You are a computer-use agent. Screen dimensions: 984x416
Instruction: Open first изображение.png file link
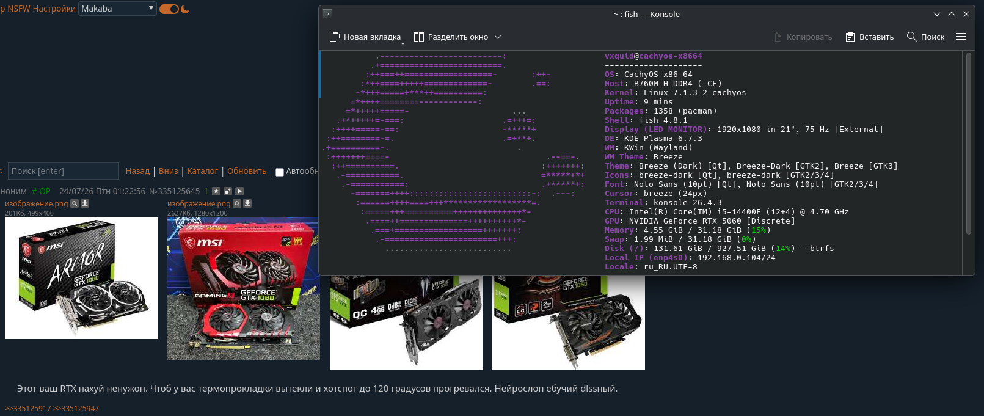click(37, 204)
